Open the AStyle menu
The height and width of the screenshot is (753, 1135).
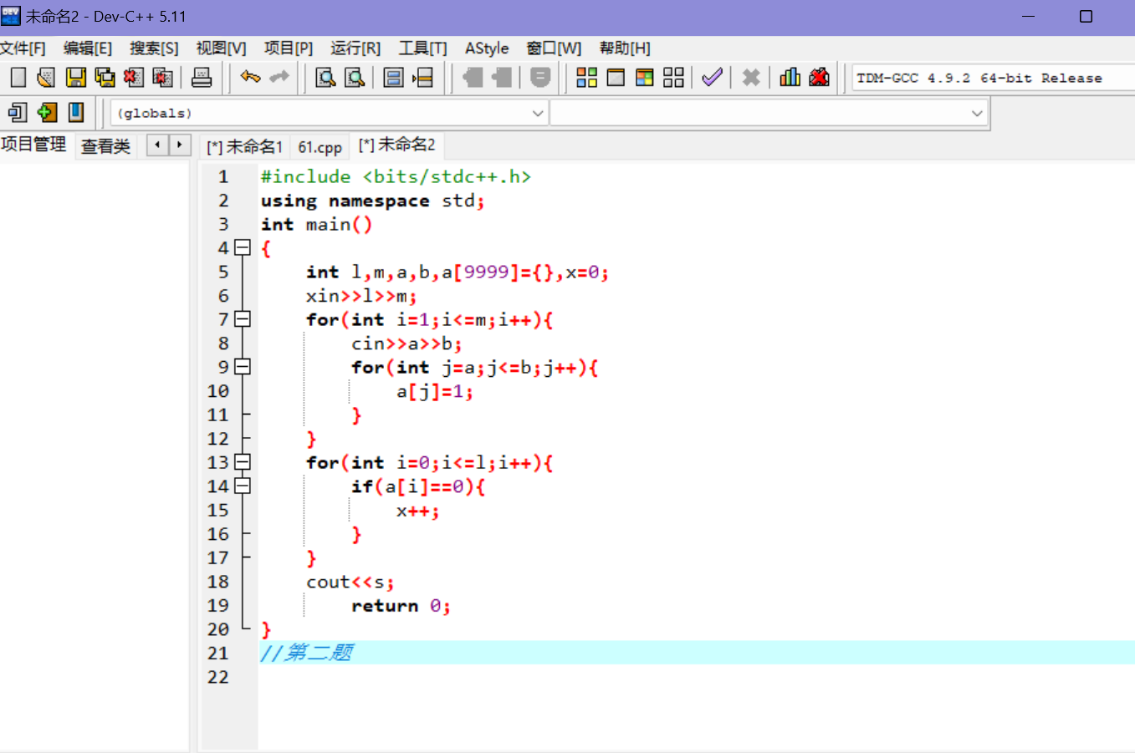click(x=487, y=48)
